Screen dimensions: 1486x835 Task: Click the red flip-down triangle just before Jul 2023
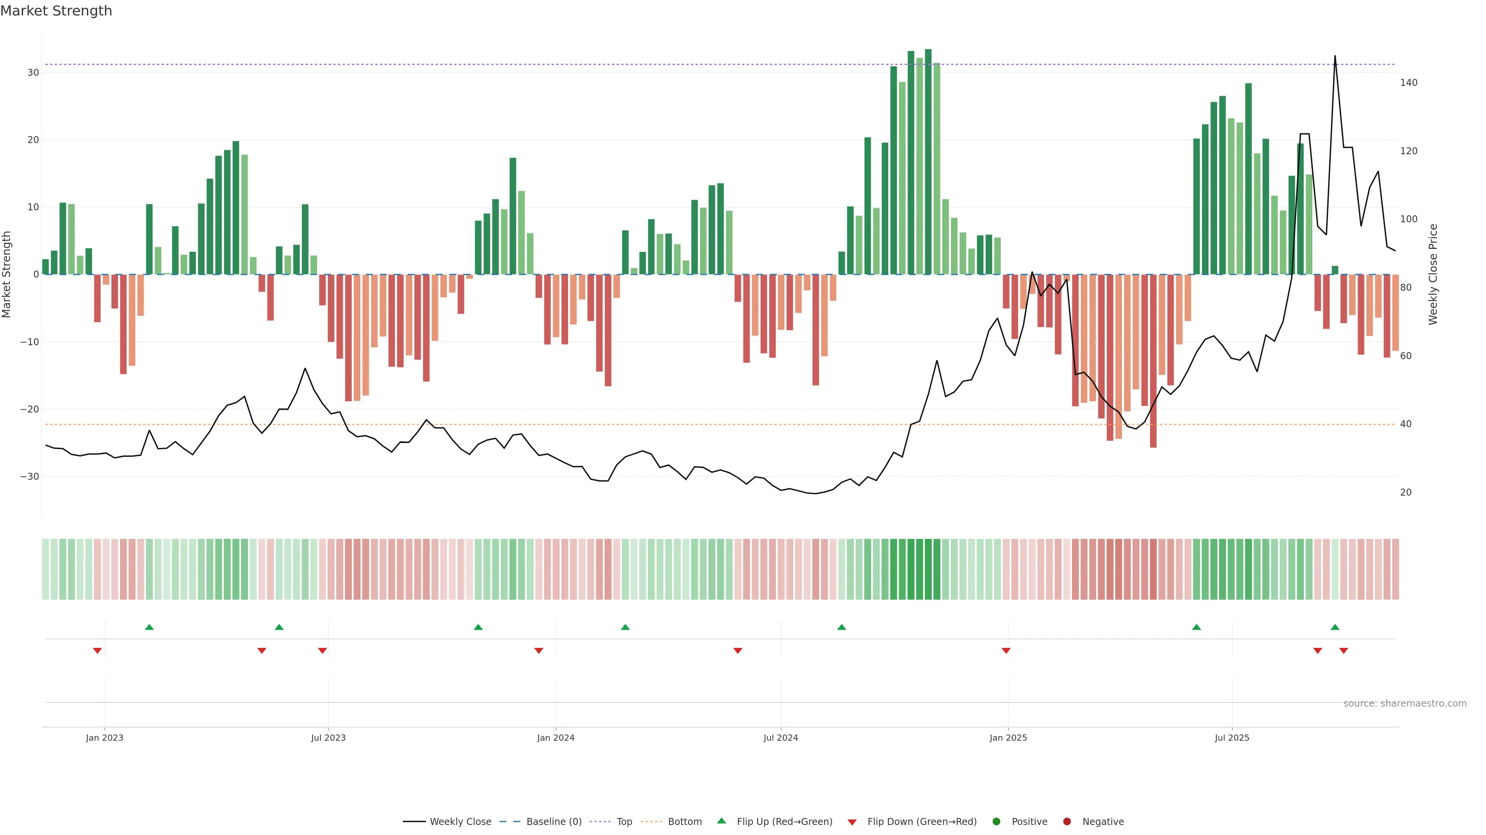(x=322, y=651)
